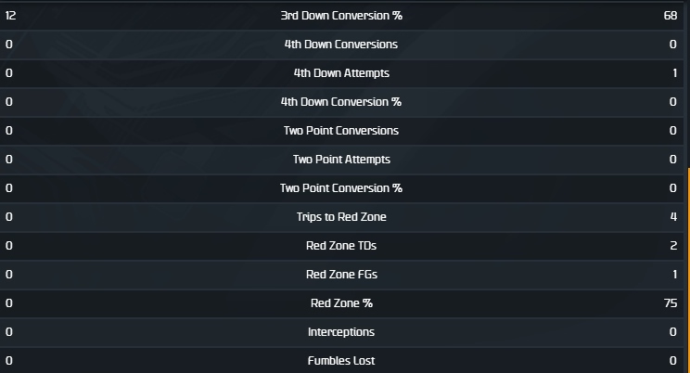The height and width of the screenshot is (373, 690).
Task: Click the value 68 for 3rd Down Conversion %
Action: point(670,16)
